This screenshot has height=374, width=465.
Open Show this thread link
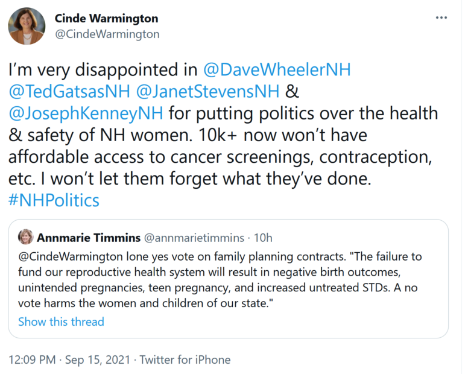61,322
